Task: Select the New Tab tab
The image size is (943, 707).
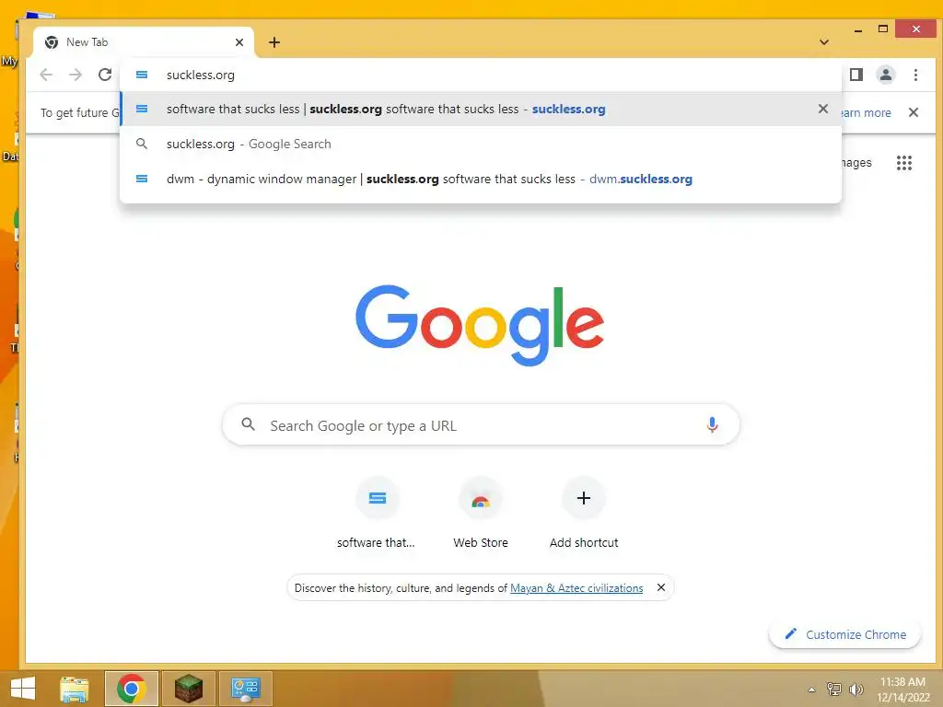Action: coord(143,42)
